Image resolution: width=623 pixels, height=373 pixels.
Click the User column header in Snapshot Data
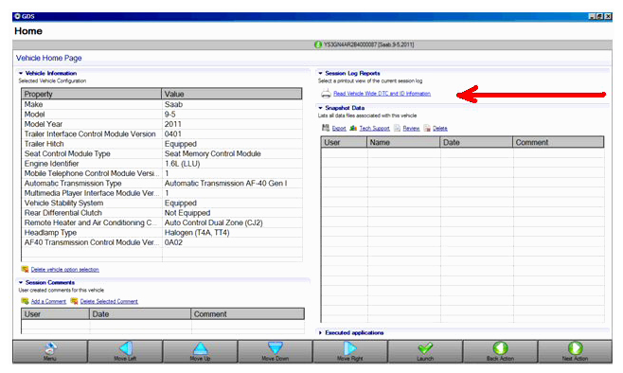pyautogui.click(x=344, y=142)
